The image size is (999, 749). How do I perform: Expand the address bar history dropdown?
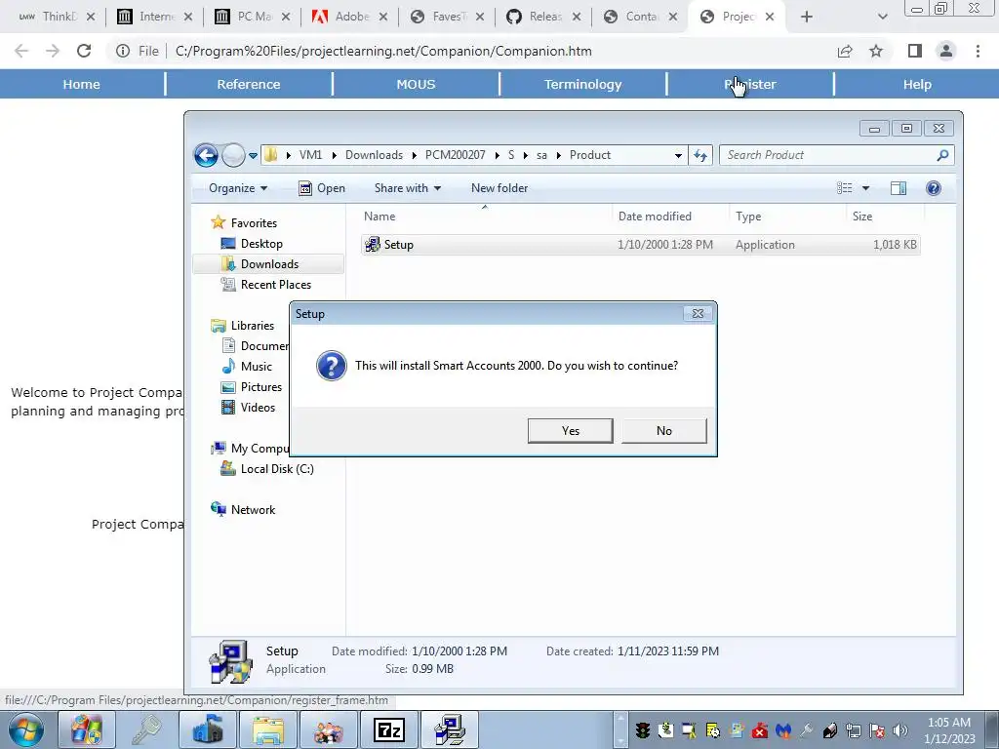678,155
